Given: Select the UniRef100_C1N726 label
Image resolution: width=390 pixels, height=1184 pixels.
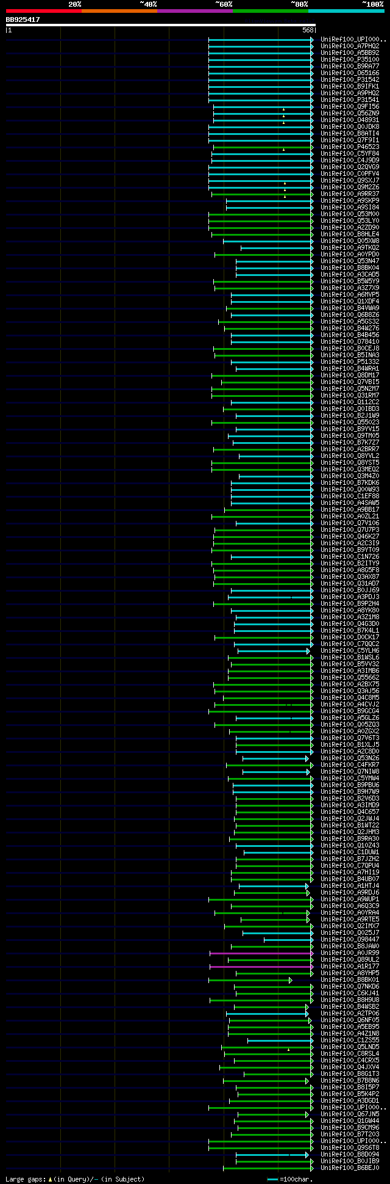Looking at the screenshot, I should click(x=350, y=556).
